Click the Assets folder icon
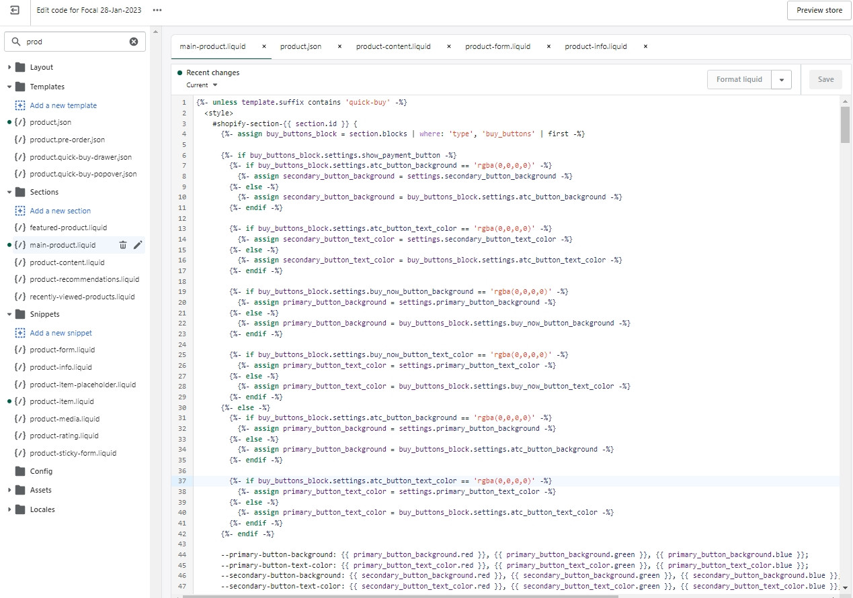853x598 pixels. click(x=20, y=490)
